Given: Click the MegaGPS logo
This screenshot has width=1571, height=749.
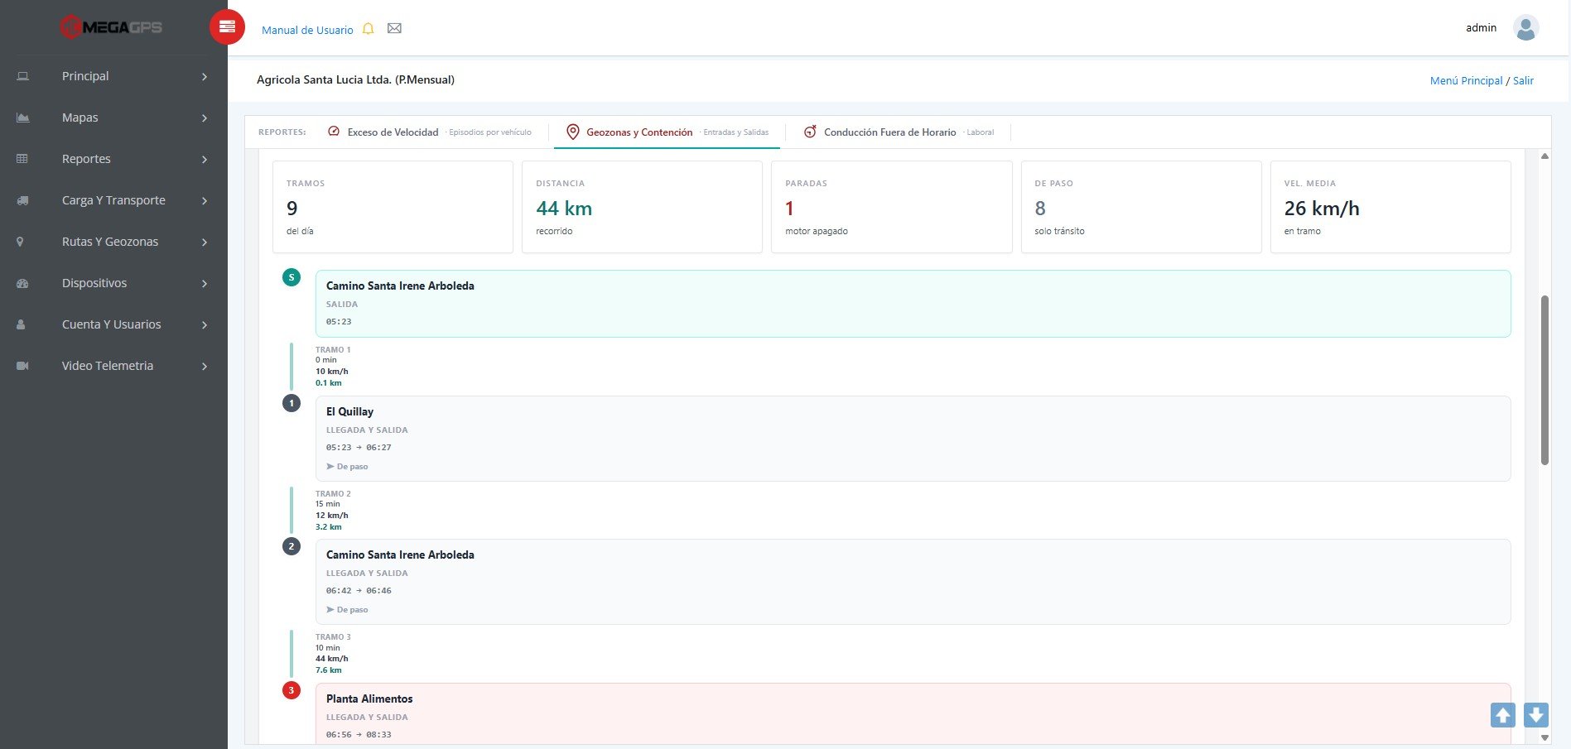Looking at the screenshot, I should [x=111, y=27].
